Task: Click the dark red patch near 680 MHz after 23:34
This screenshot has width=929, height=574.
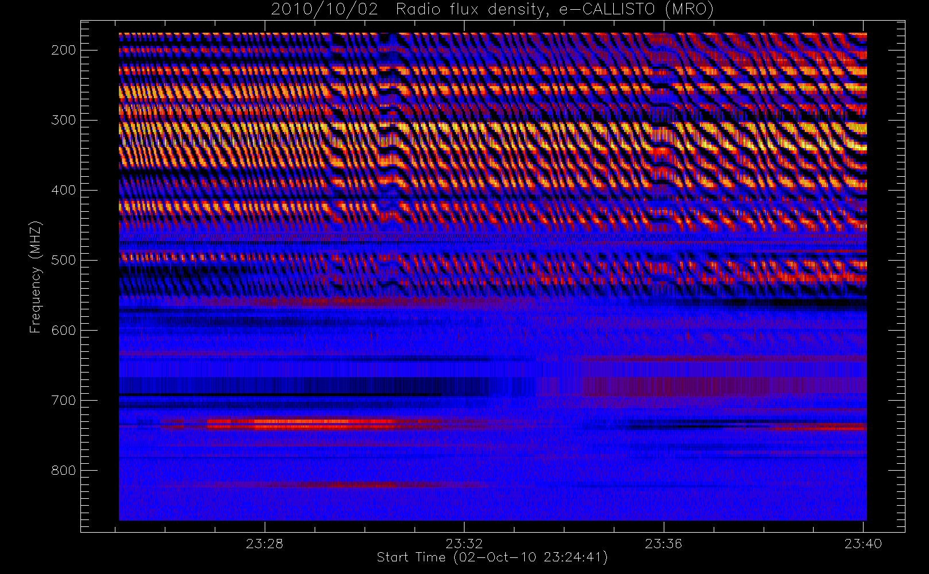Action: coord(723,386)
